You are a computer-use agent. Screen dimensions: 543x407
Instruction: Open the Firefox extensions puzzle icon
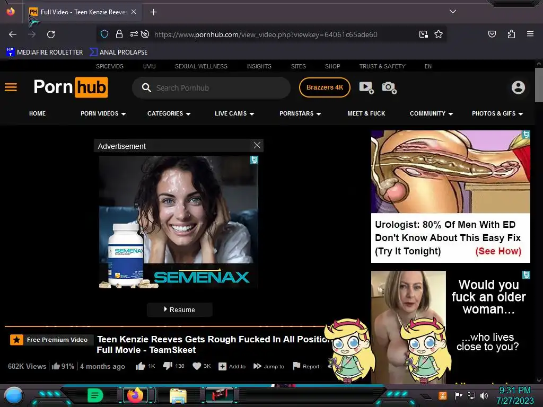[x=511, y=34]
